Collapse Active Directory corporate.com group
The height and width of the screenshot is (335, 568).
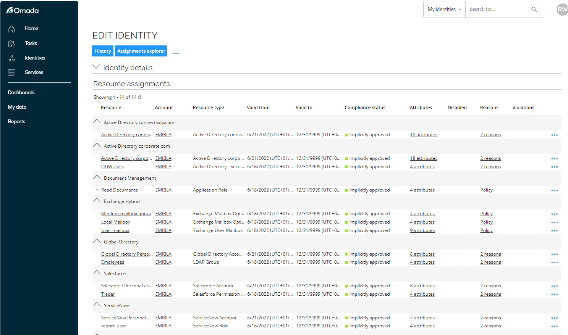coord(97,145)
